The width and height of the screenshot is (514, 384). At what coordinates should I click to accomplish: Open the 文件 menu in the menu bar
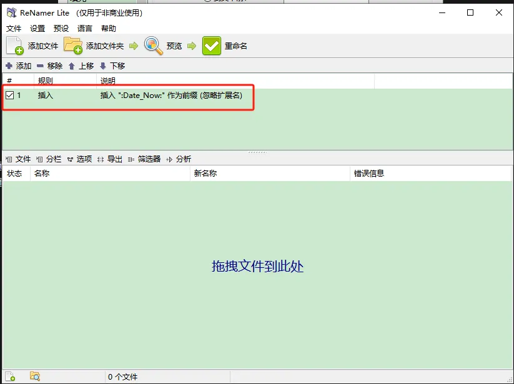click(14, 29)
